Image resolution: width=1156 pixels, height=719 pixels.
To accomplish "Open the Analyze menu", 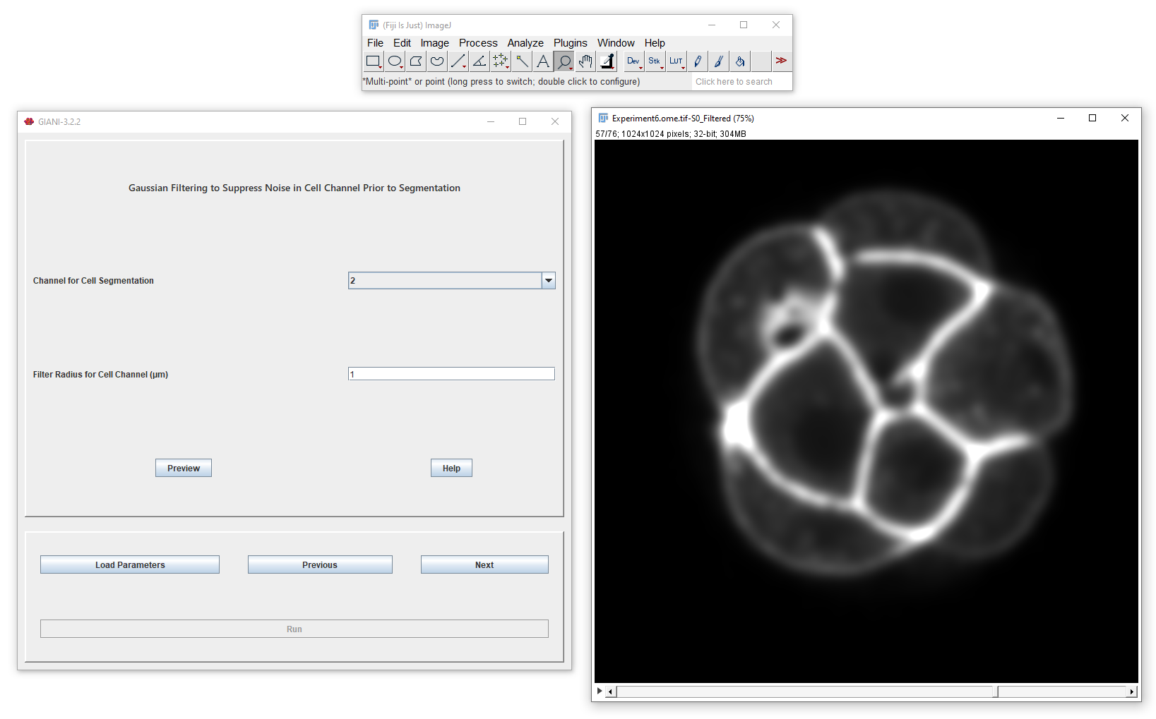I will click(x=525, y=43).
